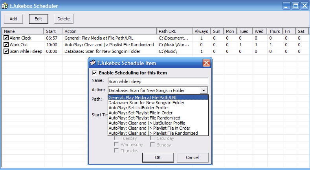Click the Delete button

pyautogui.click(x=64, y=19)
